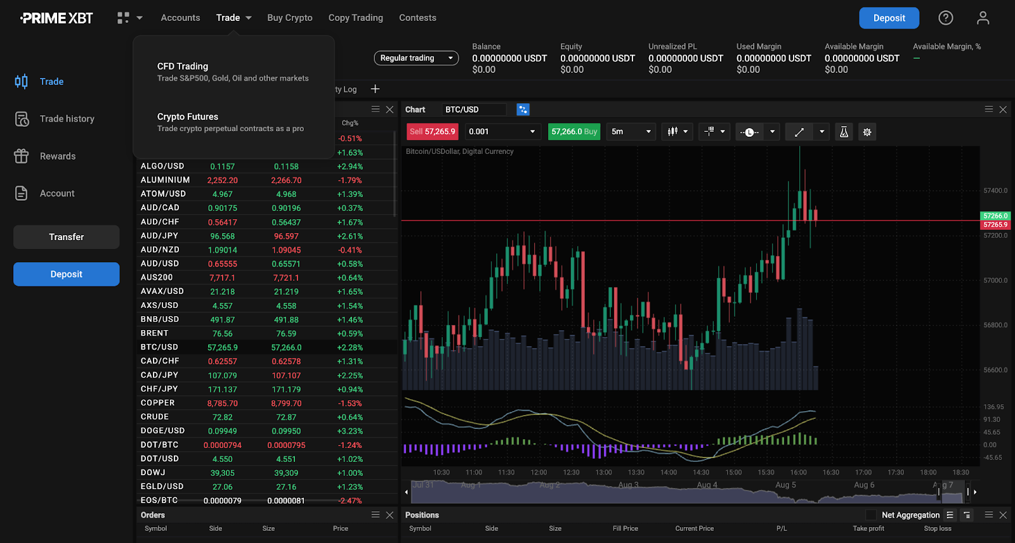Click the left handle of the navigator range
The width and height of the screenshot is (1015, 543).
tap(939, 492)
